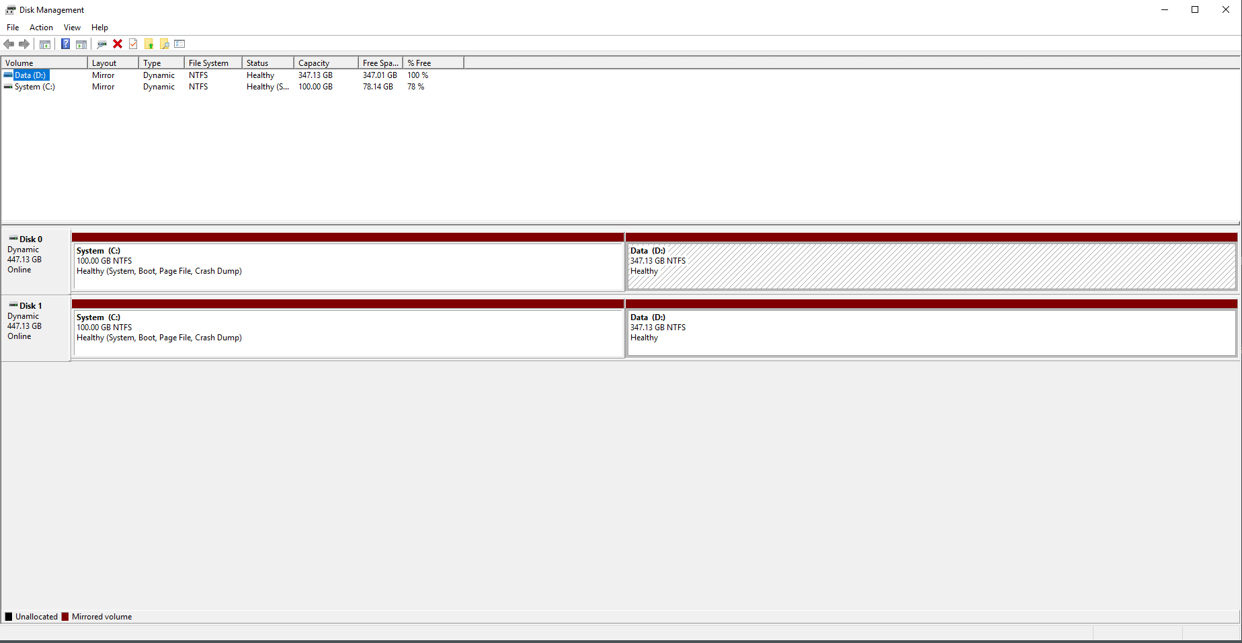This screenshot has width=1242, height=643.
Task: Click the Properties checkmark page icon
Action: 133,44
